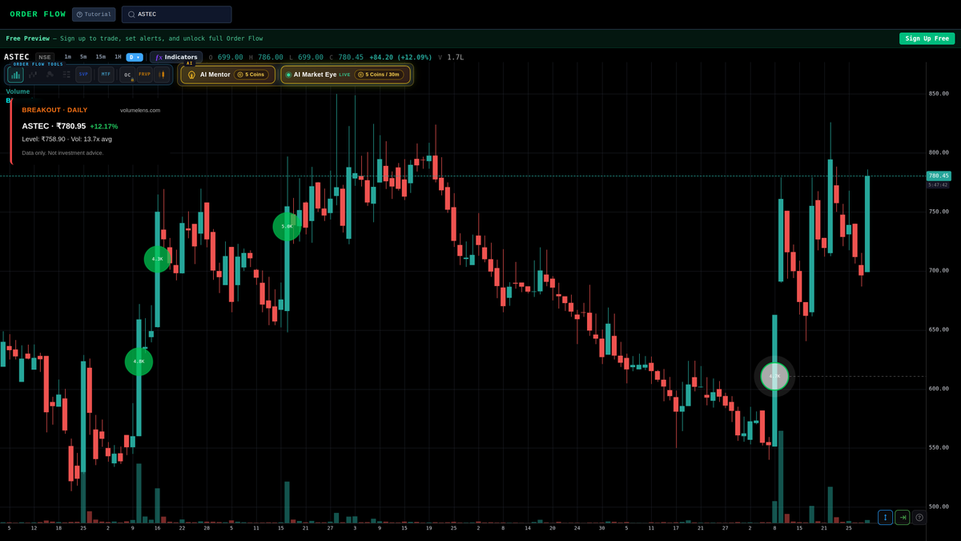The width and height of the screenshot is (961, 541).
Task: Select the dimmed grid-list order flow tool
Action: (66, 75)
